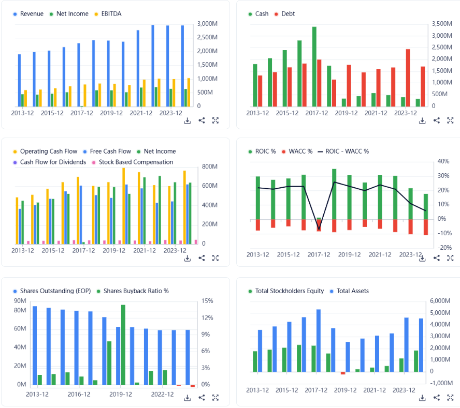
Task: Toggle the Total Assets legend item
Action: (x=349, y=291)
